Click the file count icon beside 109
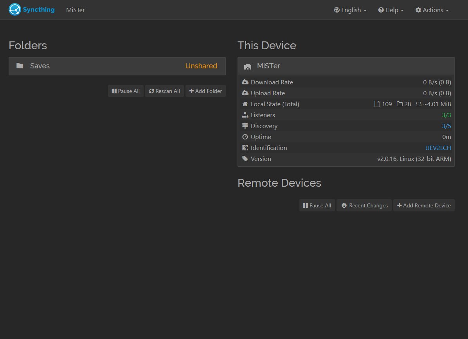468x339 pixels. [377, 104]
